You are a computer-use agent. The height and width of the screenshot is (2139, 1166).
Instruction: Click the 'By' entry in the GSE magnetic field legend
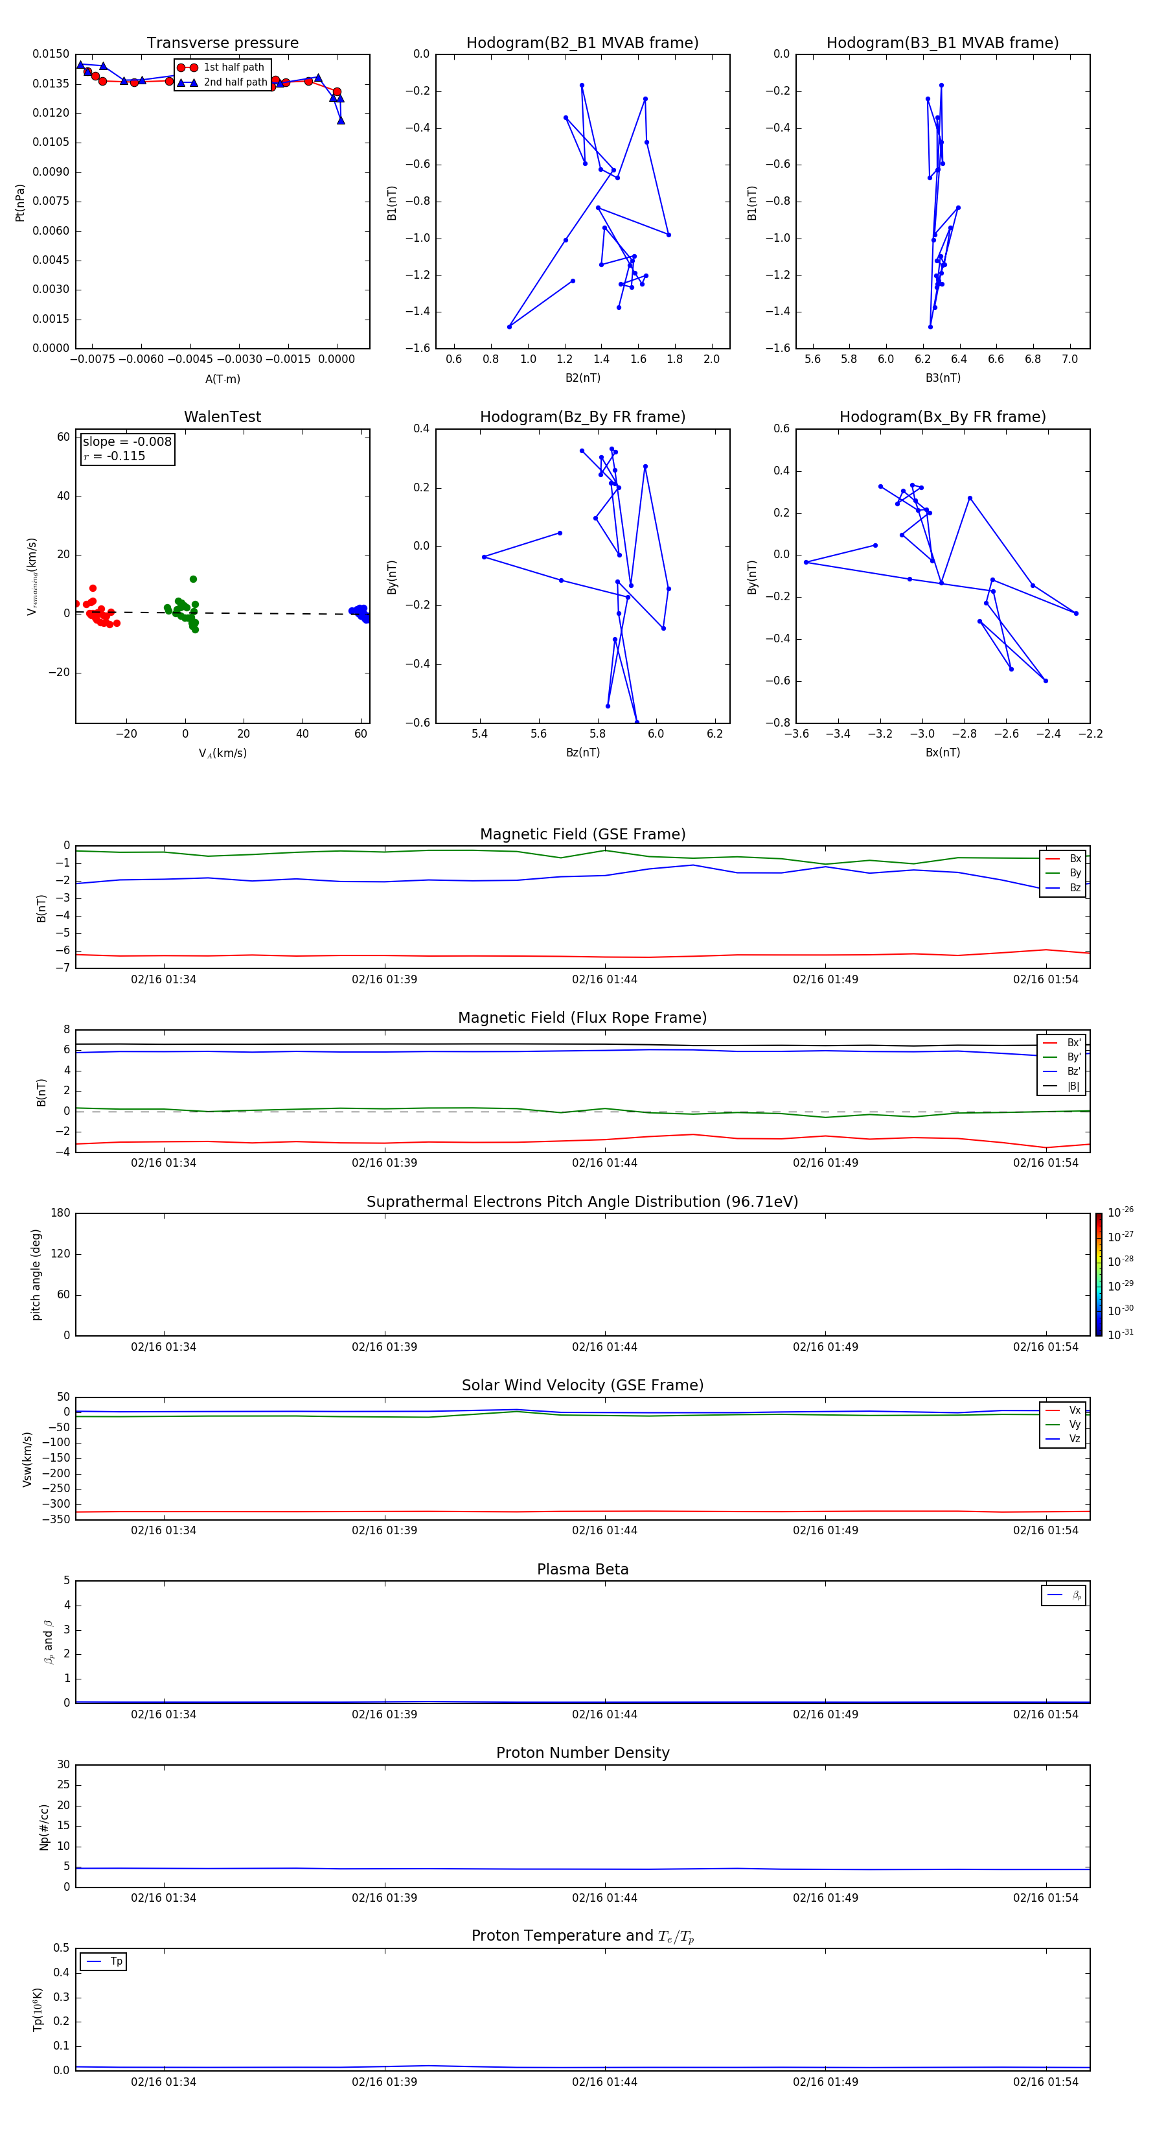1063,872
